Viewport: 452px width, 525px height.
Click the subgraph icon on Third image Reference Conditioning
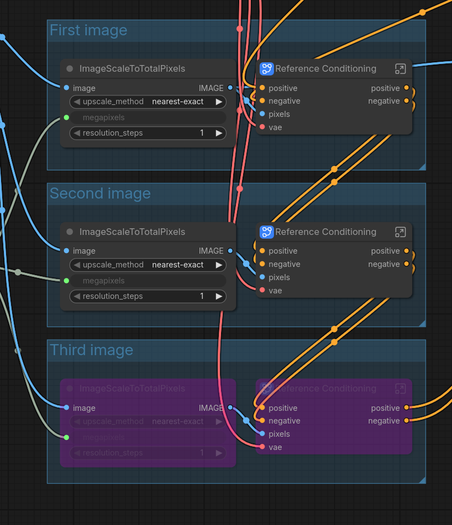pyautogui.click(x=267, y=388)
